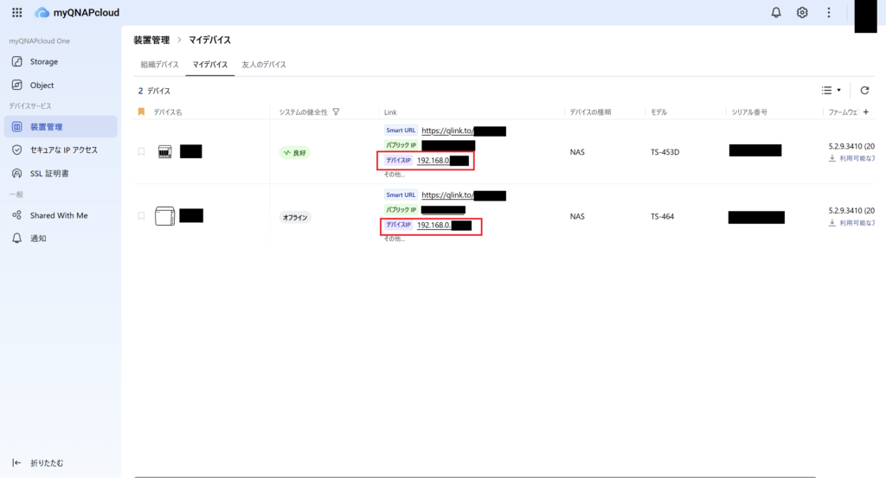Toggle bookmark for the TS-464 device
This screenshot has width=886, height=478.
point(141,216)
